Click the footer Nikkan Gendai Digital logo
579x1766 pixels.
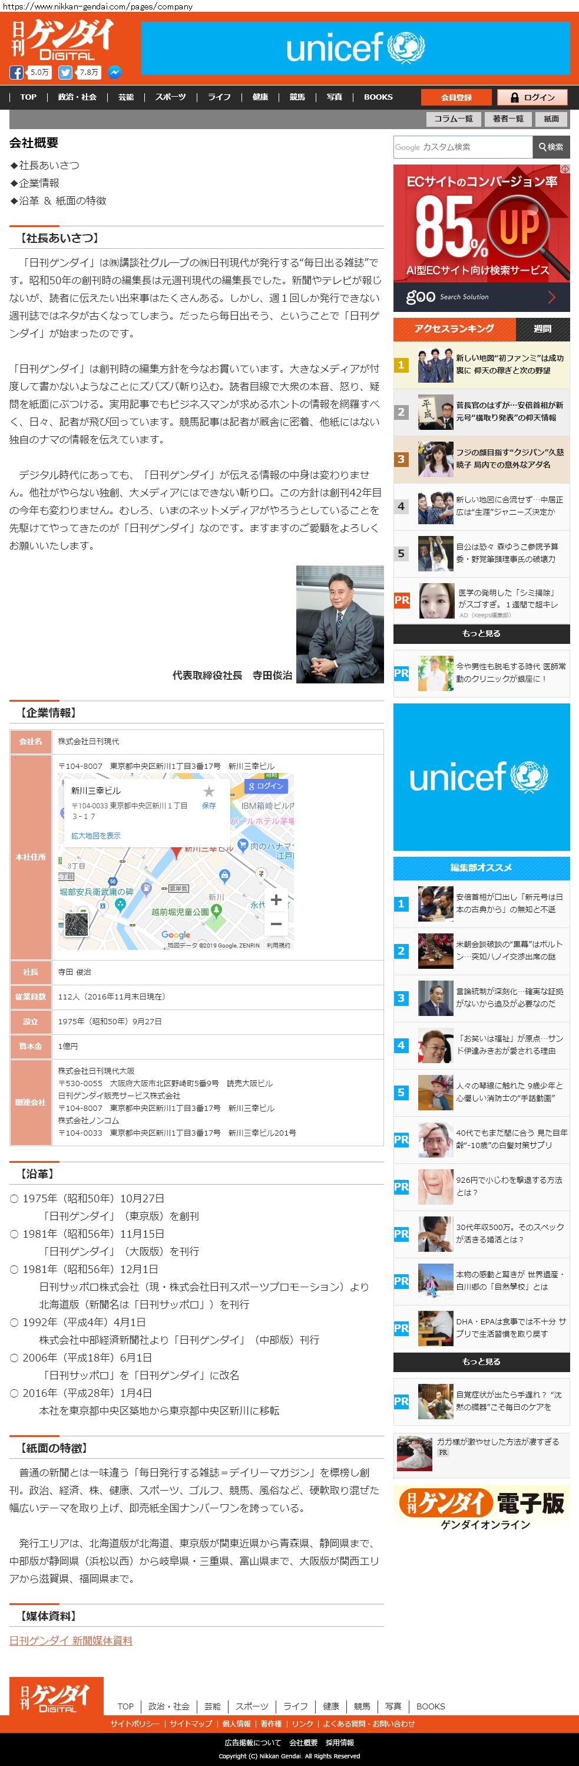click(56, 1695)
